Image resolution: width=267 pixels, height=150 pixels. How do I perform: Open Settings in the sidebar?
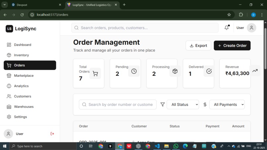30,117
